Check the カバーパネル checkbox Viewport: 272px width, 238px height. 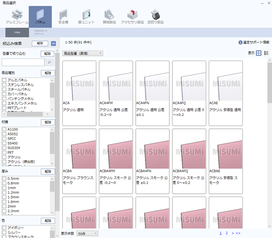click(x=4, y=94)
